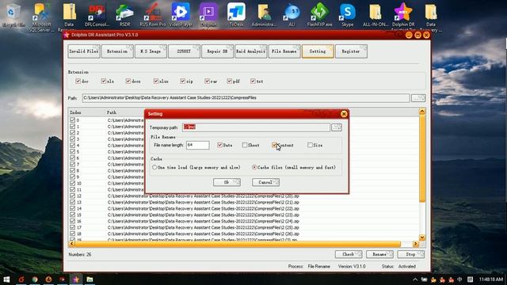Open Microsoft SQL Server desktop shortcut
The image size is (507, 285).
tap(41, 17)
